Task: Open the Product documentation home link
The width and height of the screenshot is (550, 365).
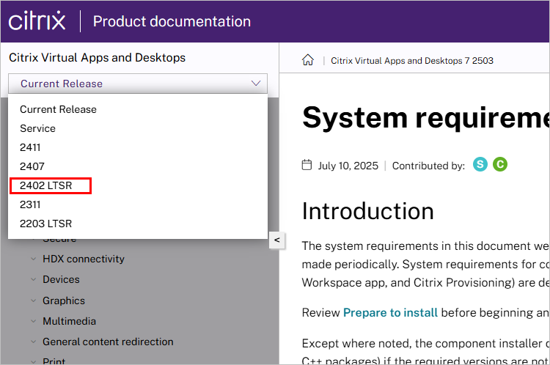Action: point(172,21)
